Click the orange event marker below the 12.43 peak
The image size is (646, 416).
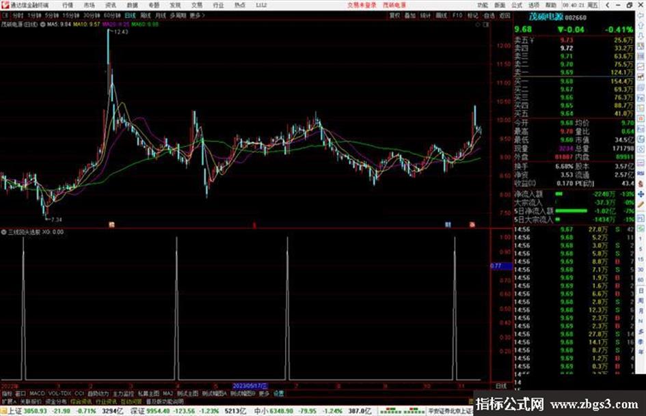pyautogui.click(x=111, y=225)
